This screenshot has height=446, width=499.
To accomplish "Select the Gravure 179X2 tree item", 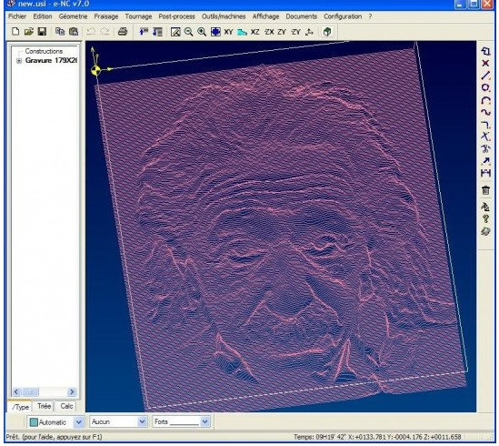I will pyautogui.click(x=51, y=60).
